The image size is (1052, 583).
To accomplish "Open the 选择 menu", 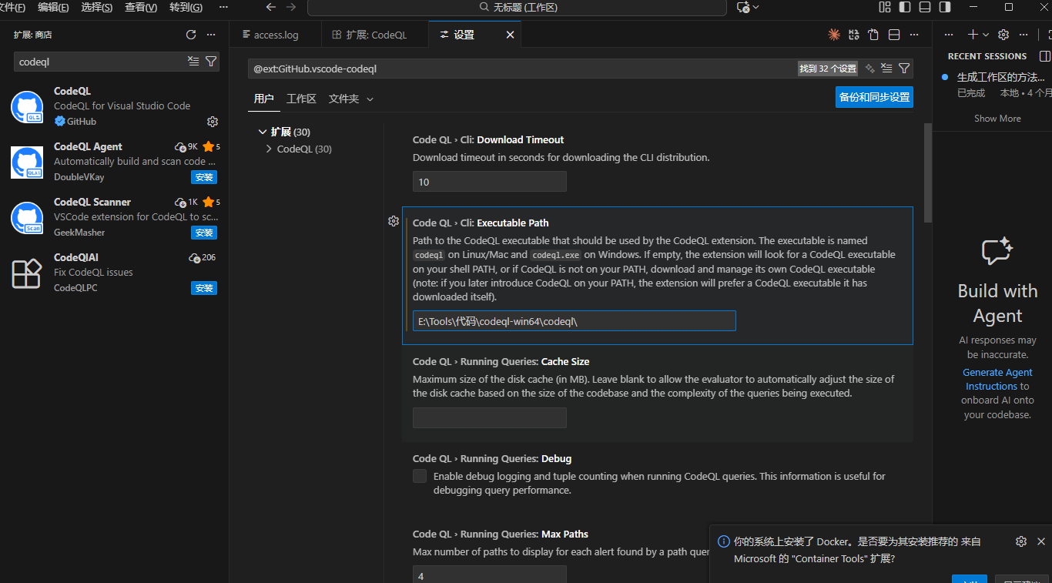I will [x=96, y=7].
